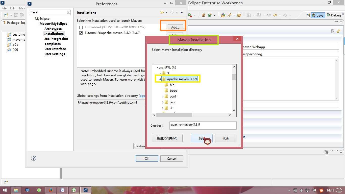Click the remove-all icon in bottom panel toolbar

327,152
